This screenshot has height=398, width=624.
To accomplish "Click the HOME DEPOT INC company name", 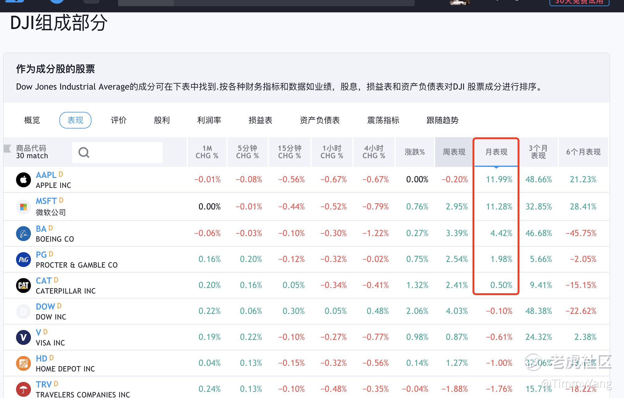I will pyautogui.click(x=65, y=369).
